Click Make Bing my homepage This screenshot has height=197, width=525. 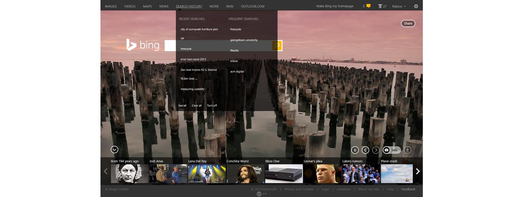(x=335, y=6)
